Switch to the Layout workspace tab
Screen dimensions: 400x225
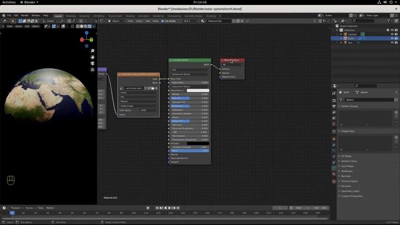click(x=58, y=16)
